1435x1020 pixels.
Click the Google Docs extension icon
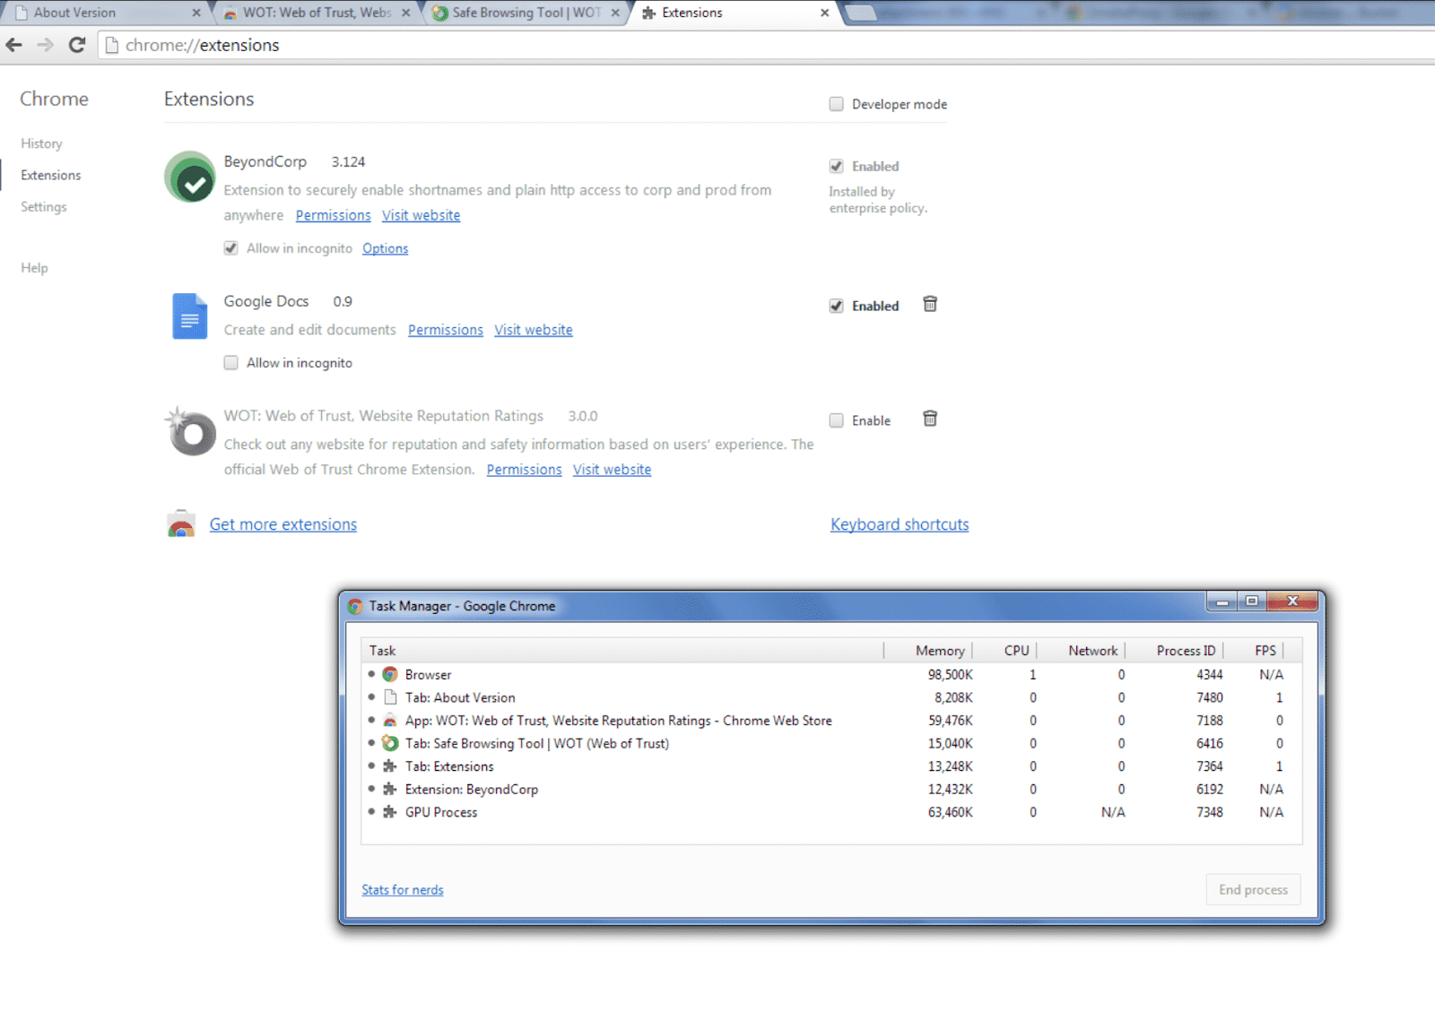click(x=188, y=316)
